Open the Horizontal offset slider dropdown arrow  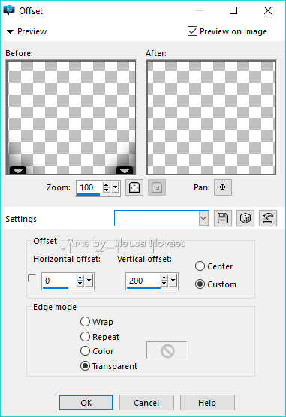tap(89, 280)
